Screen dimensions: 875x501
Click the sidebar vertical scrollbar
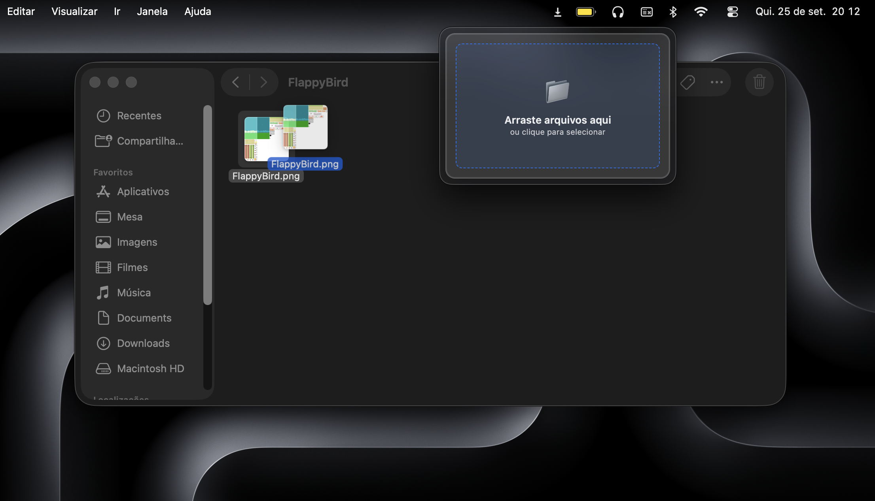tap(208, 205)
